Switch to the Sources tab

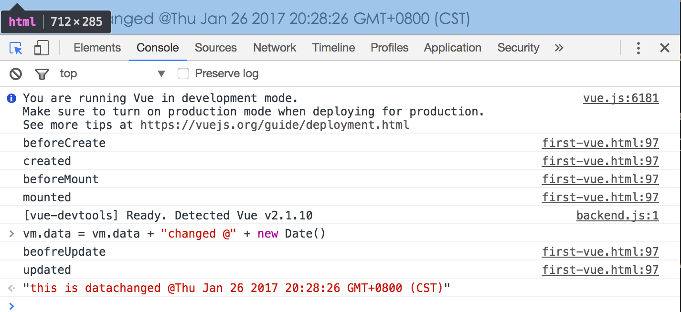tap(216, 48)
